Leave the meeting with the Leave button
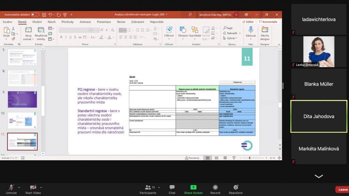Viewport: 349px width, 196px height. click(x=342, y=190)
